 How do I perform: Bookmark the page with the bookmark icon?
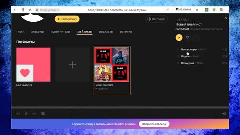click(x=197, y=10)
